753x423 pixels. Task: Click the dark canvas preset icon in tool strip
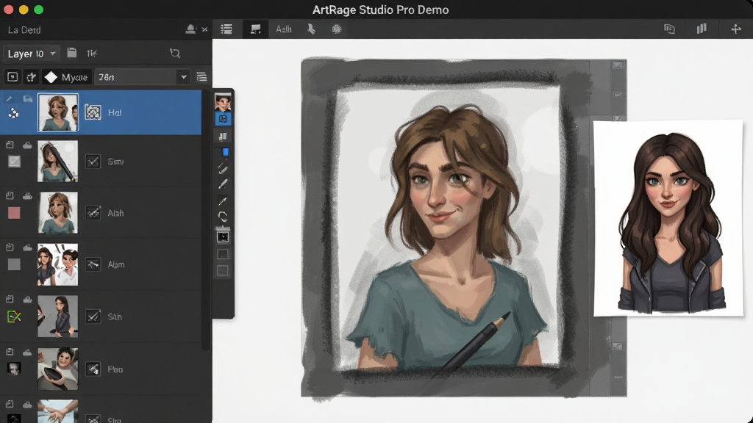223,236
